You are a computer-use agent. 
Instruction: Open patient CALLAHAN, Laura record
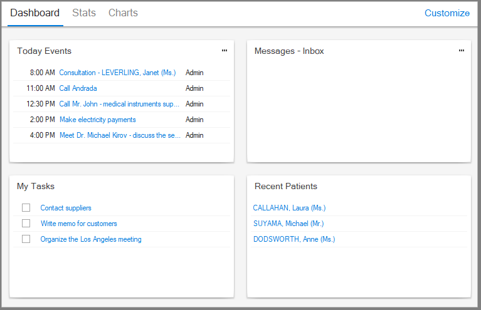coord(289,208)
